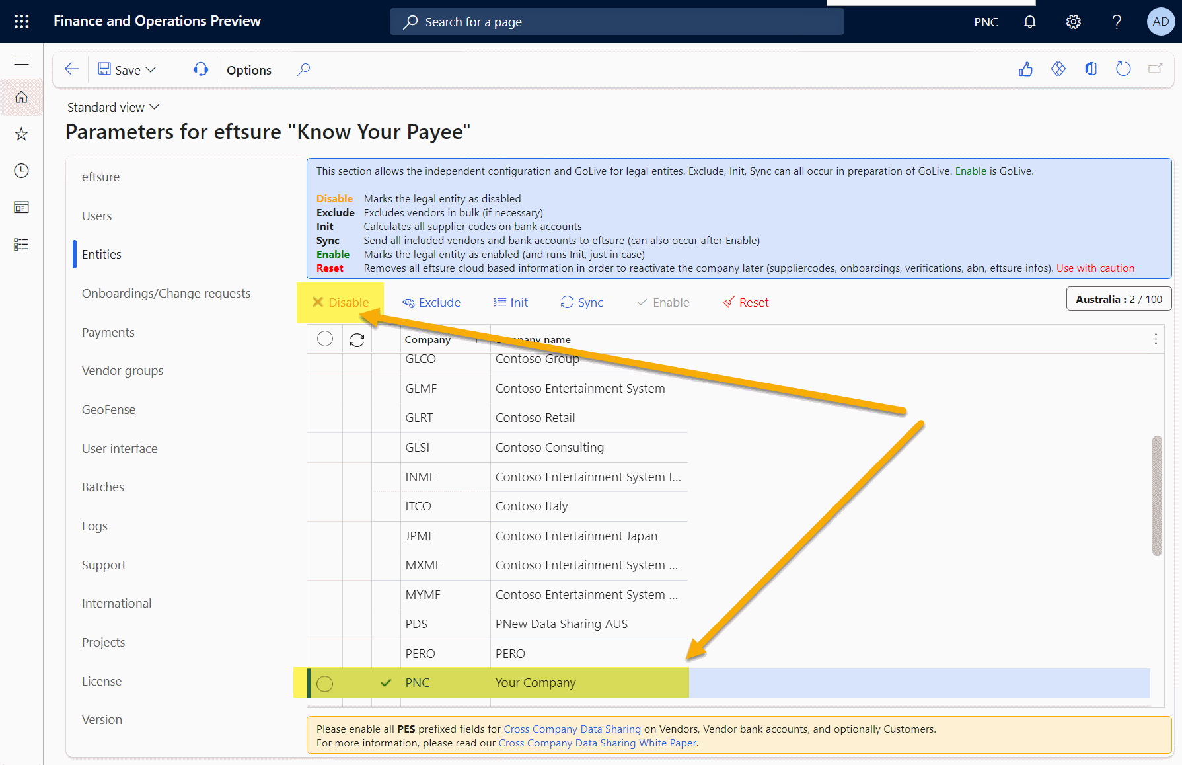Viewport: 1182px width, 765px height.
Task: Click the Init button
Action: point(511,302)
